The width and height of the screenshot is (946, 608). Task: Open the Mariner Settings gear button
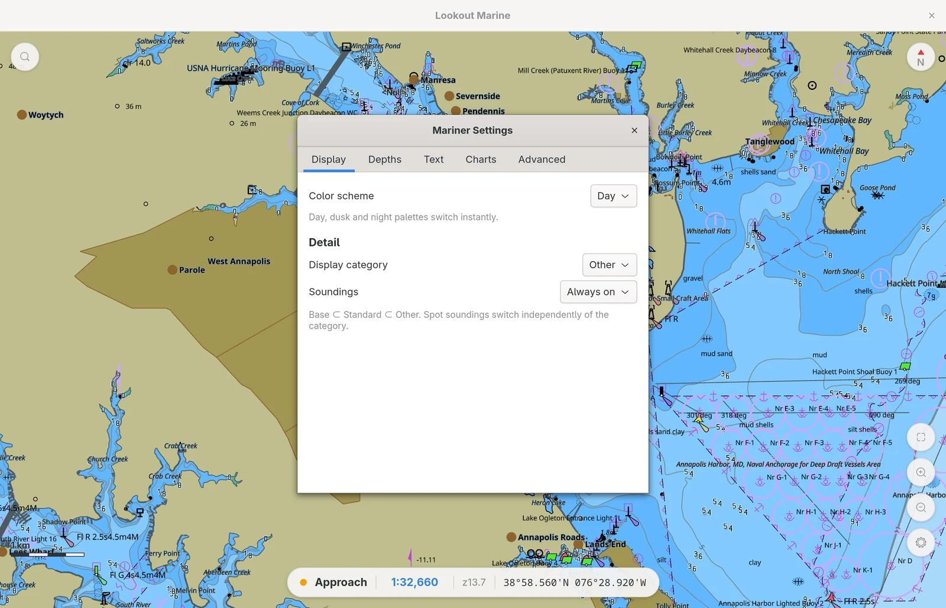[921, 542]
